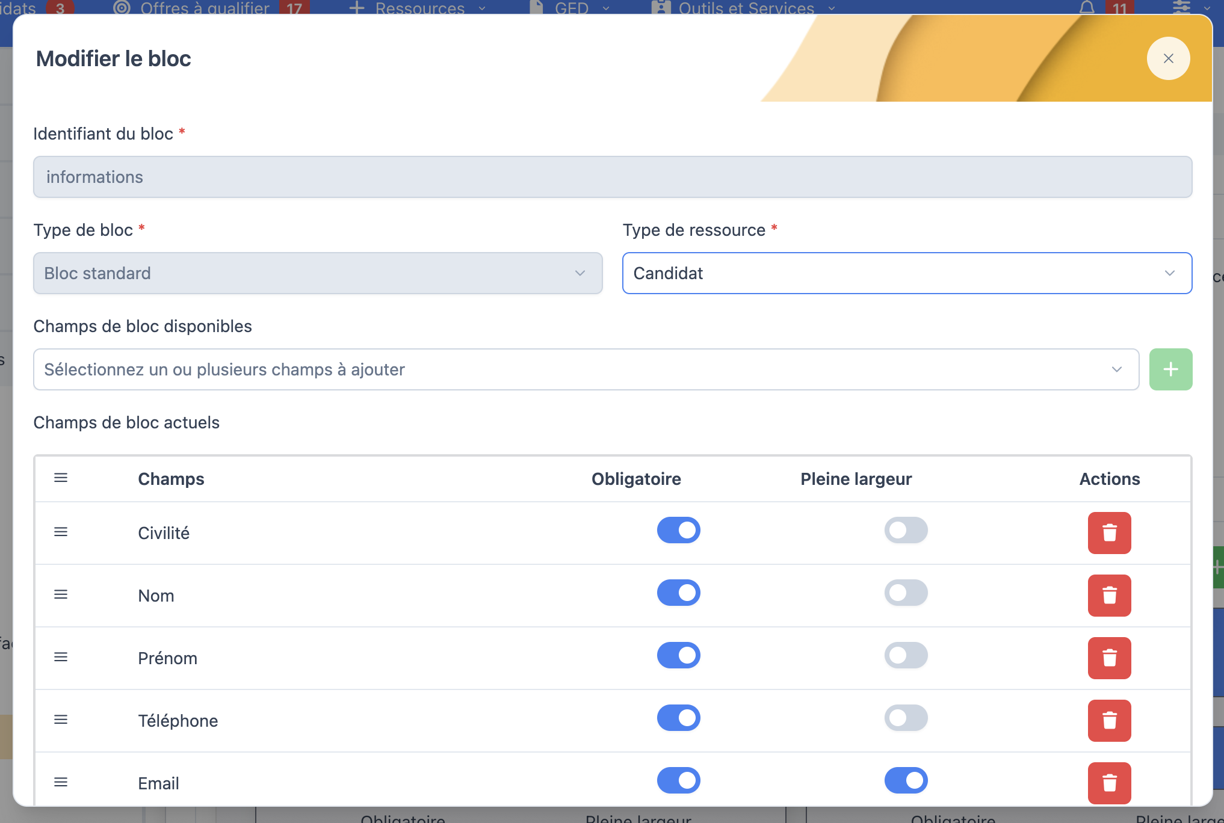Delete the Téléphone field with trash icon
The image size is (1224, 823).
pyautogui.click(x=1109, y=721)
